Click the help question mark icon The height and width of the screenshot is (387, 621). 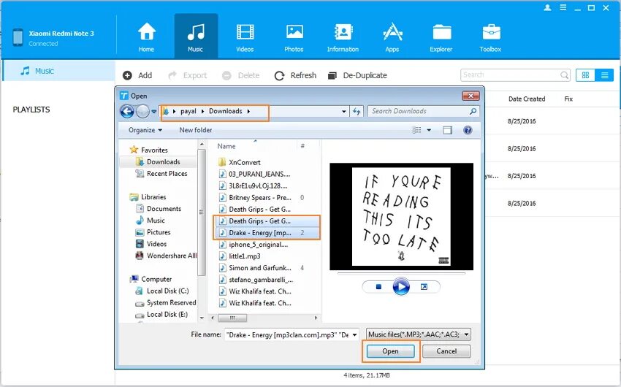pos(468,130)
